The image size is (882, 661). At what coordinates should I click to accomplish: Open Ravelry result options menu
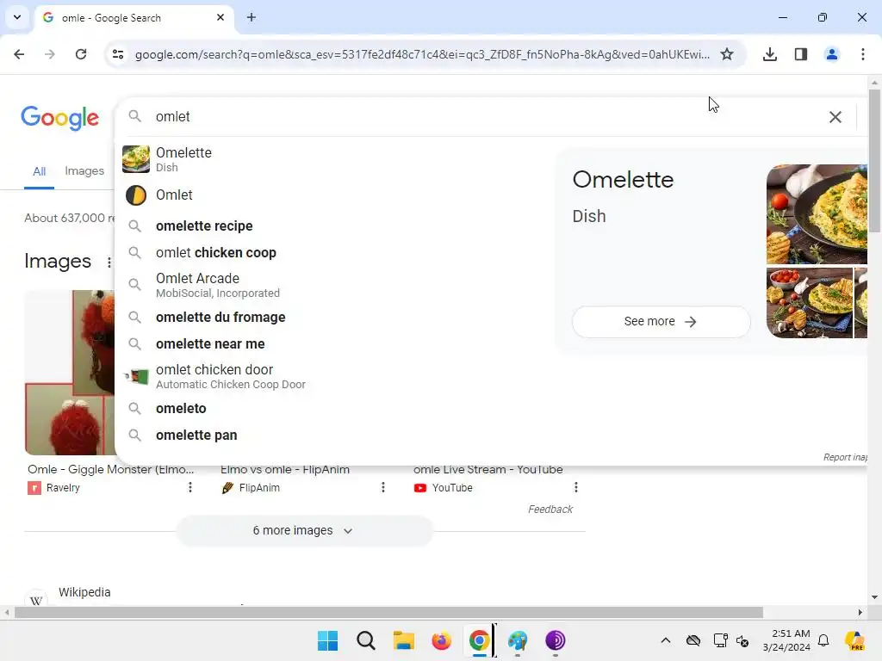[x=190, y=487]
